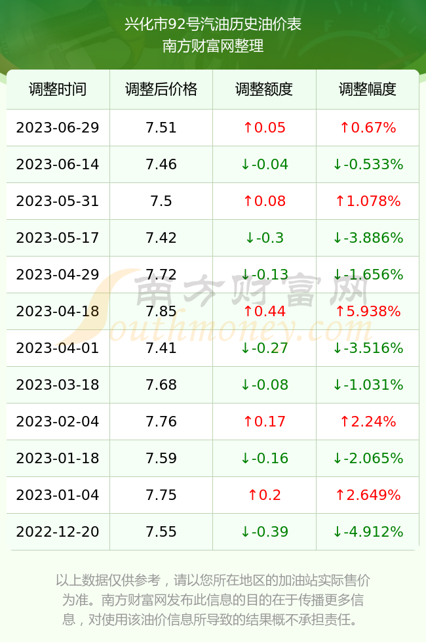Select the 7.42 price cell
The height and width of the screenshot is (643, 426).
[161, 238]
